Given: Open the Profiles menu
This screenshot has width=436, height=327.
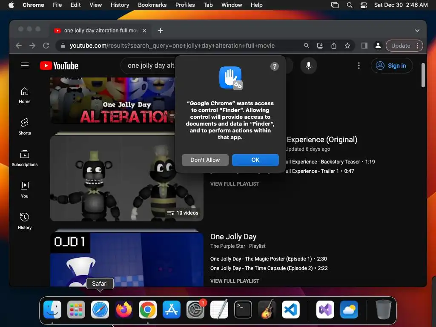Looking at the screenshot, I should point(185,5).
